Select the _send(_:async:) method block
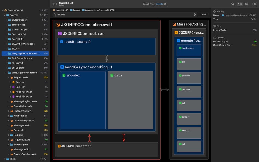The width and height of the screenshot is (259, 162). 107,46
